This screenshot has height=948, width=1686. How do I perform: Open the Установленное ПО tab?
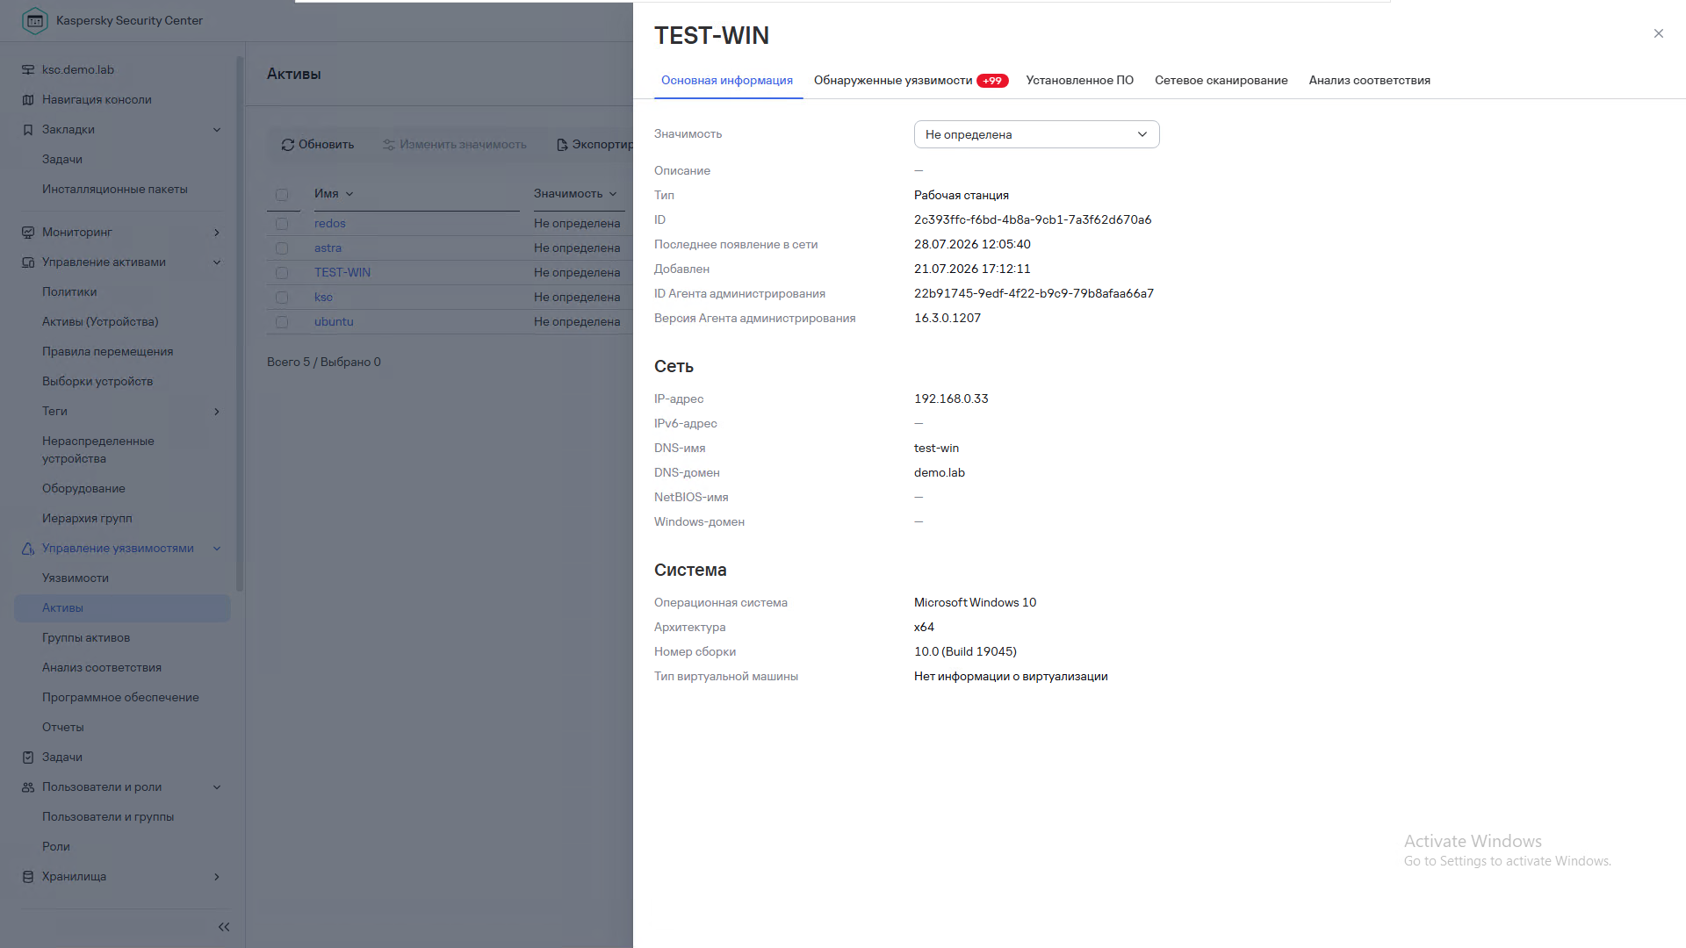coord(1079,81)
